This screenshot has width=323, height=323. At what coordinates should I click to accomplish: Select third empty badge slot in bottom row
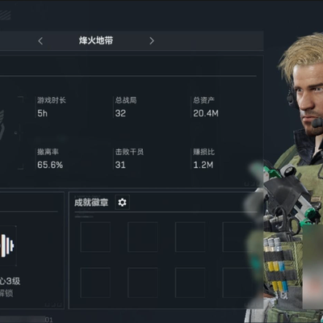pos(190,283)
